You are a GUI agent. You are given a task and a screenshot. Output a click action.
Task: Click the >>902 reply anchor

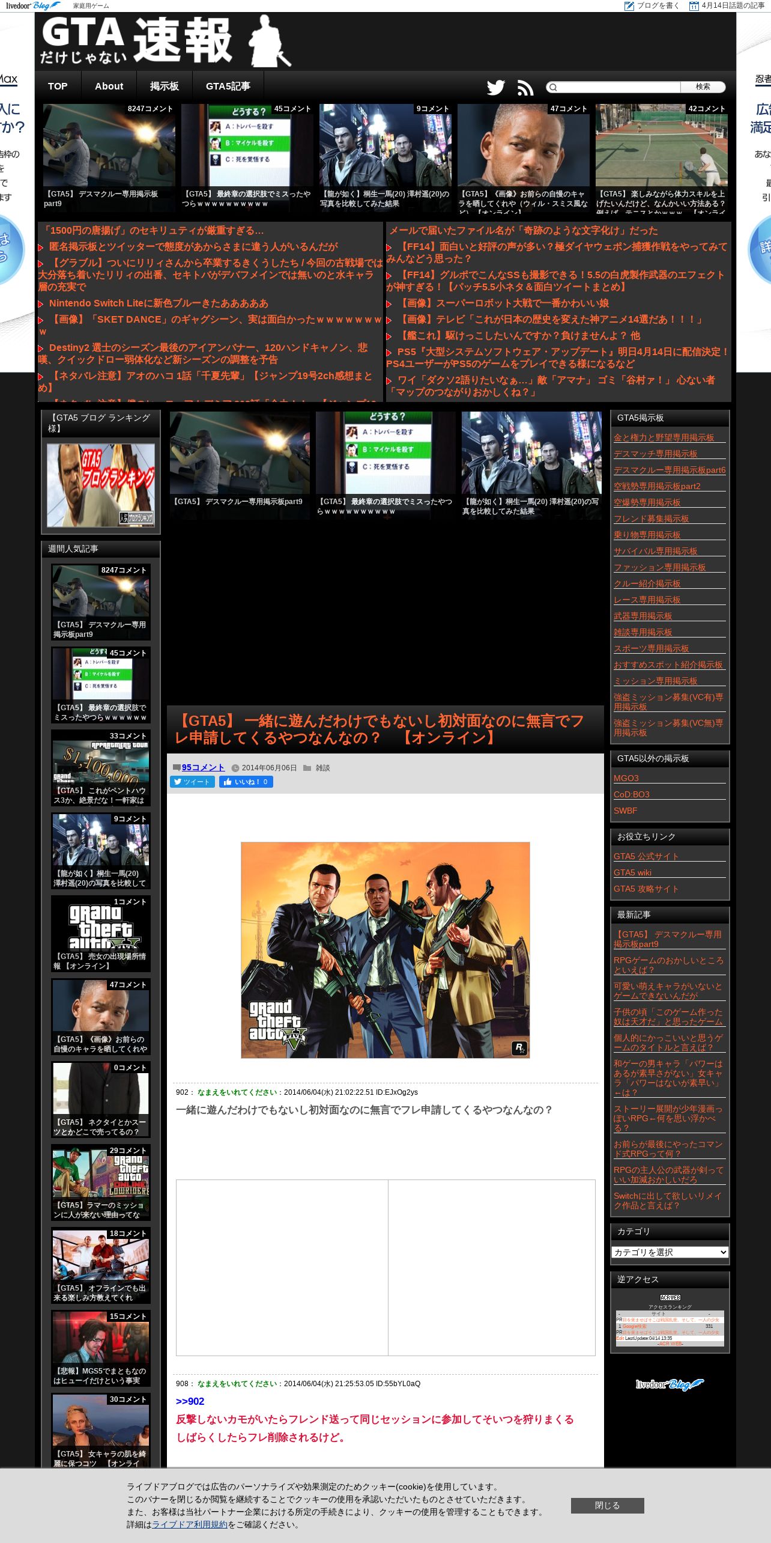click(x=190, y=1401)
